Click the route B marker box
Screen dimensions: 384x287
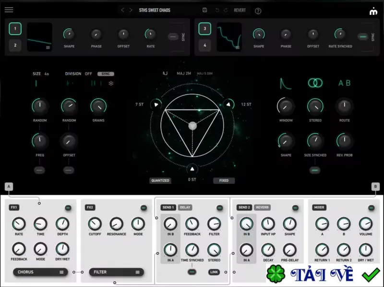tap(375, 187)
